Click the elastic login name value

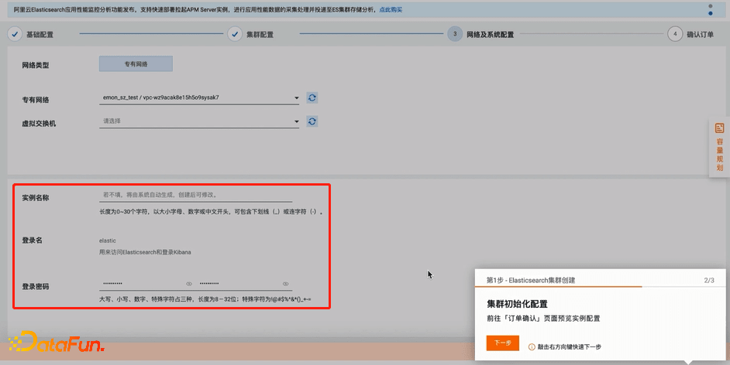[x=108, y=240]
